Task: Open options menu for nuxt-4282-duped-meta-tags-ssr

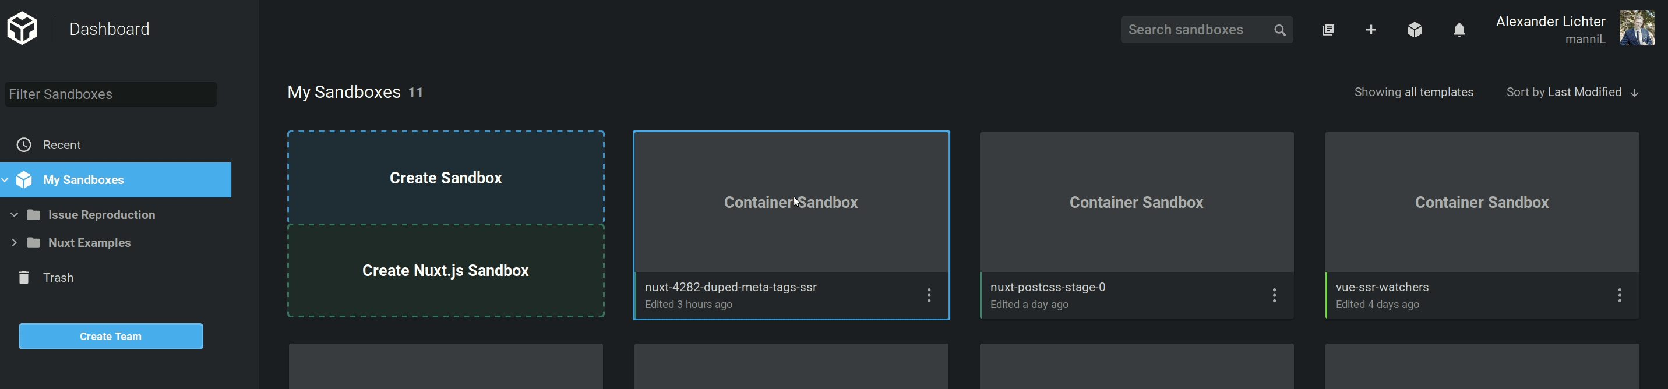Action: (929, 296)
